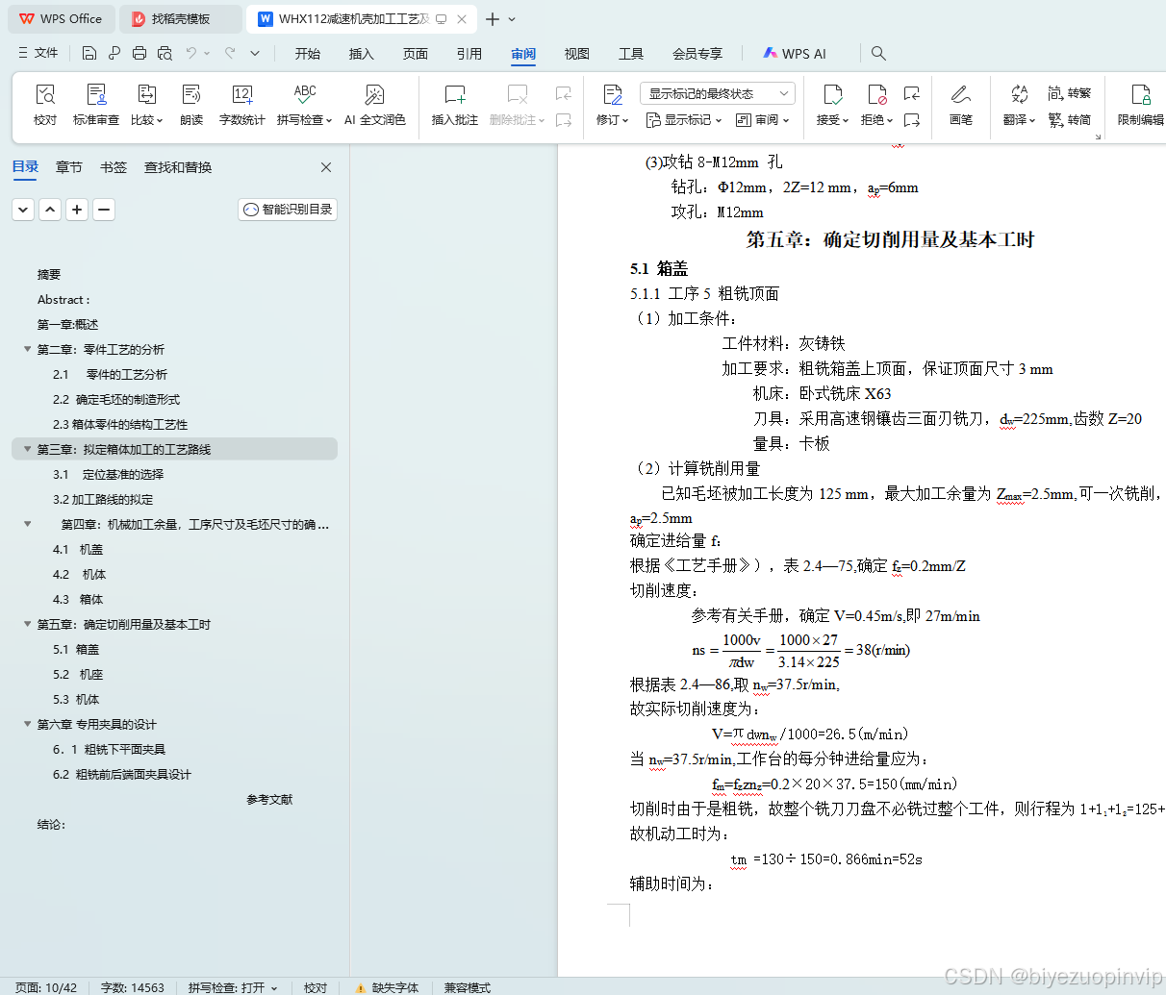This screenshot has width=1166, height=995.
Task: Click 校对 in status bar
Action: pyautogui.click(x=316, y=987)
